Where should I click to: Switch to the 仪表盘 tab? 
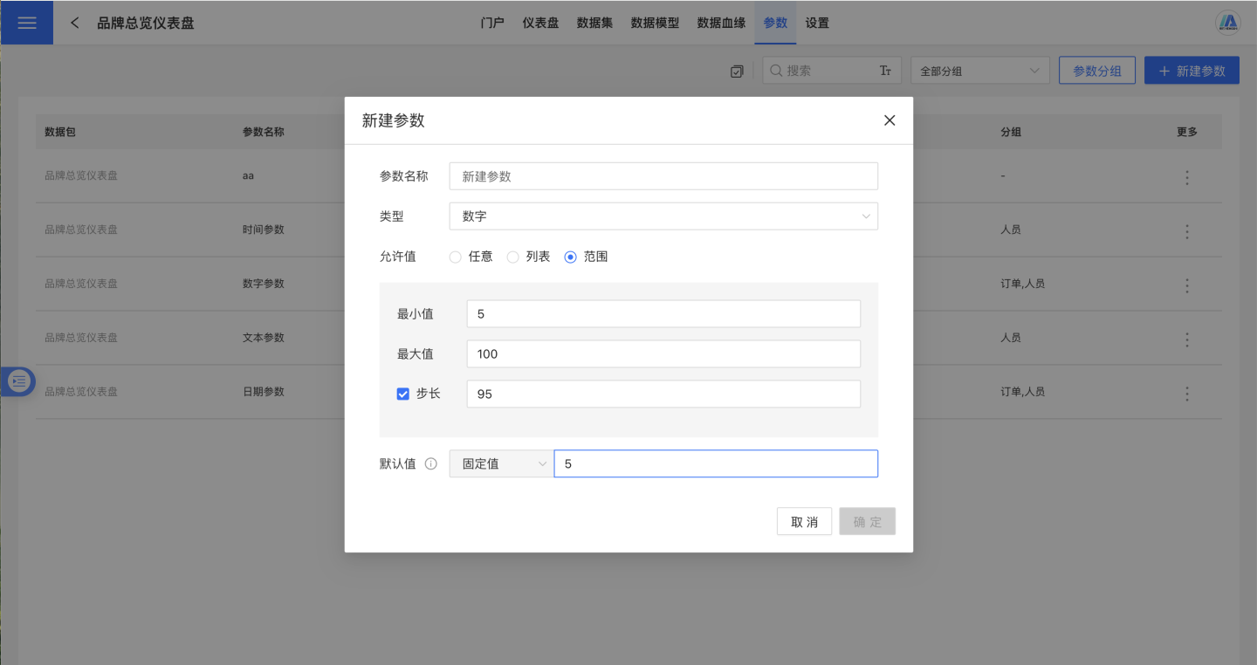pyautogui.click(x=540, y=23)
